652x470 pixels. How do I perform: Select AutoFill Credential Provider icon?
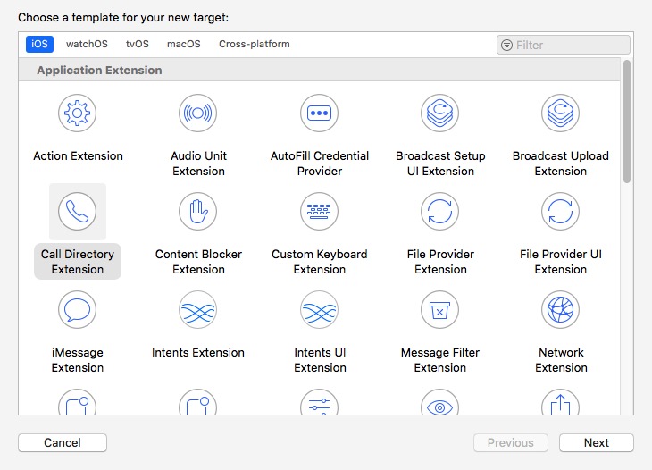(x=320, y=113)
